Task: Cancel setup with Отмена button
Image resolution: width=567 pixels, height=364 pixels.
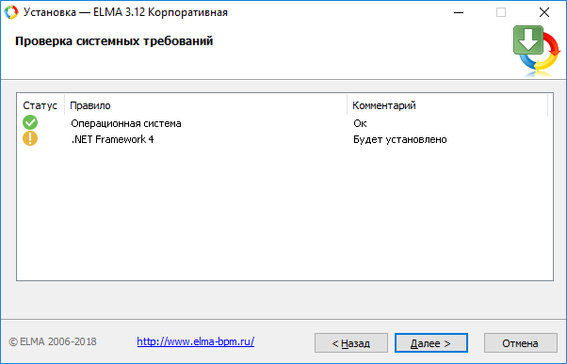Action: click(520, 342)
